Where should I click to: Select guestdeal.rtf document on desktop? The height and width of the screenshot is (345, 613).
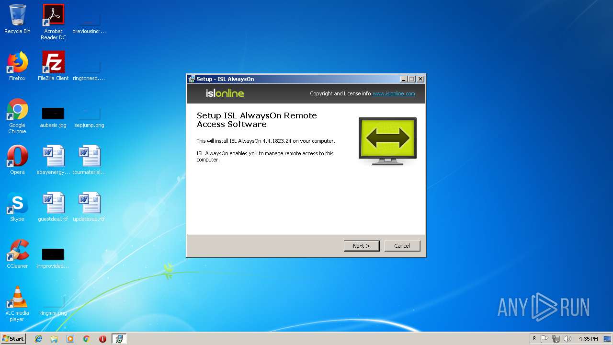coord(53,207)
